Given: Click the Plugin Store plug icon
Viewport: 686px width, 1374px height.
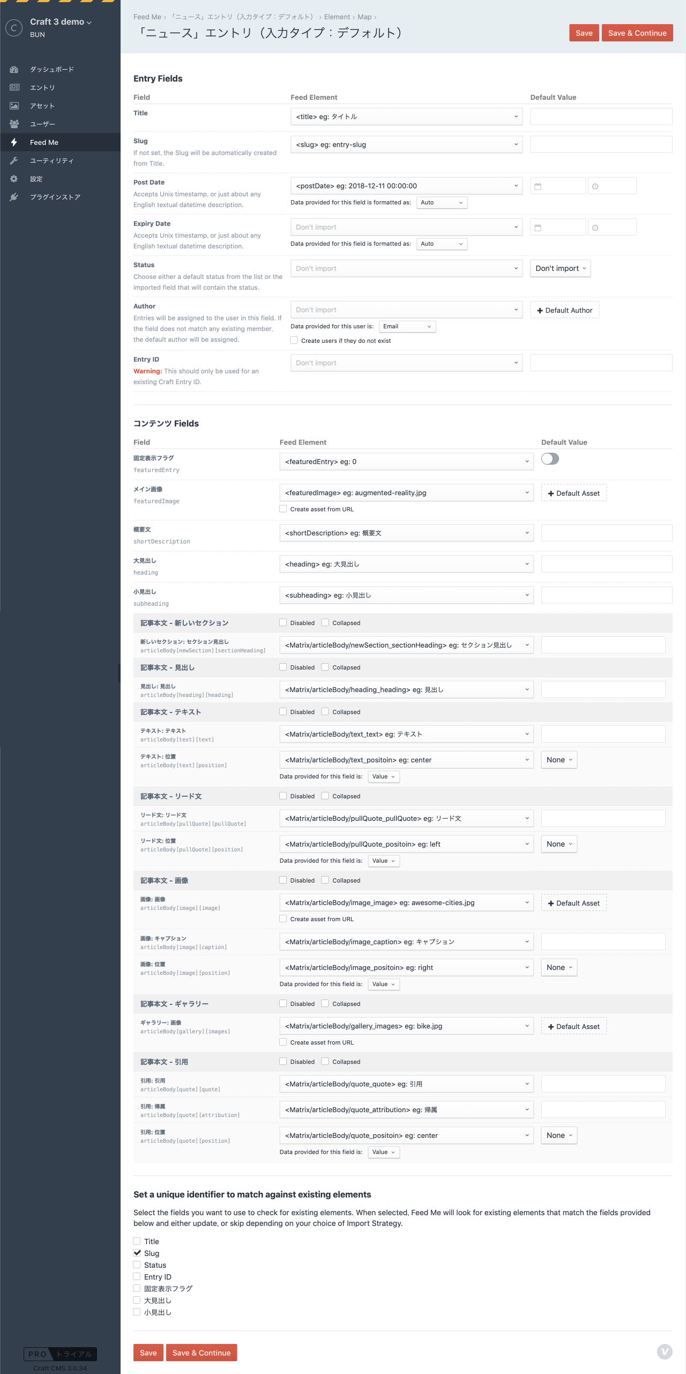Looking at the screenshot, I should pos(14,197).
